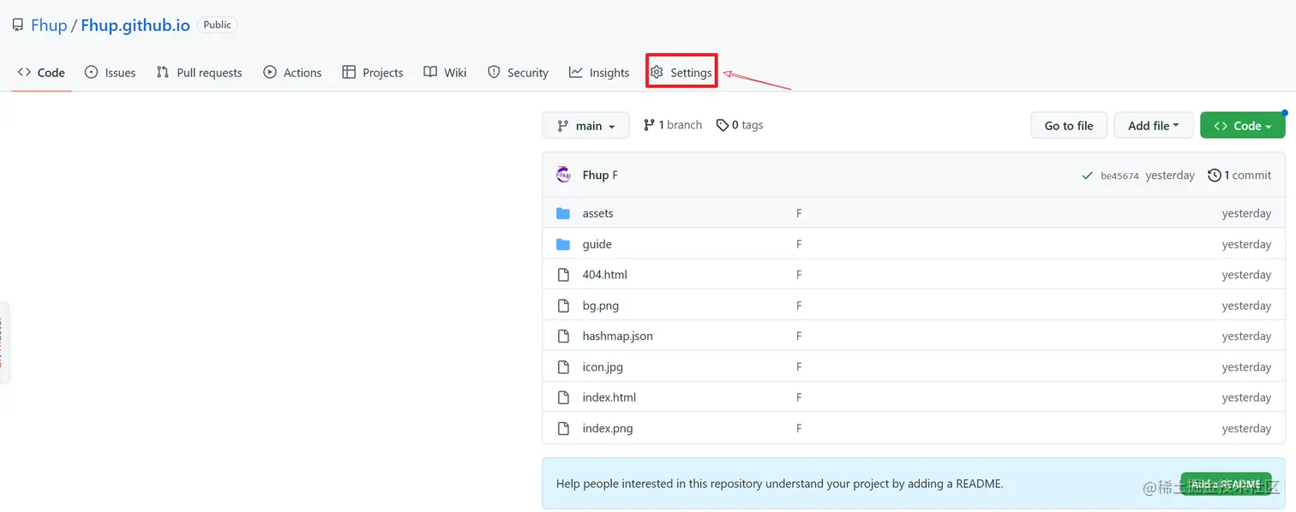Click file icon next to bg.png
The image size is (1296, 512).
point(563,306)
